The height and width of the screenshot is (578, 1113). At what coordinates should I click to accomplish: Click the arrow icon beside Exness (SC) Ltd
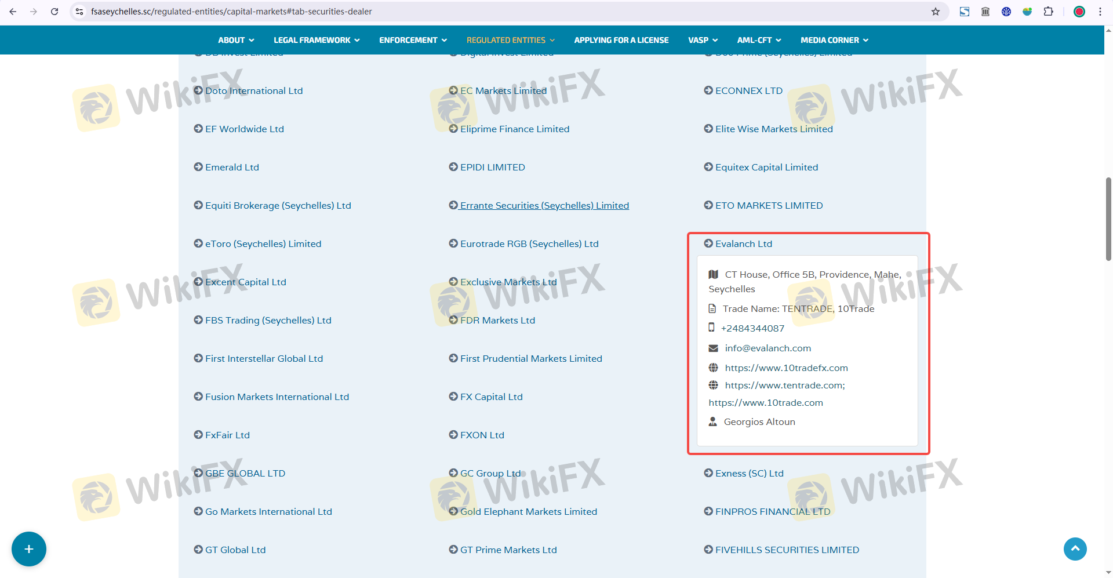coord(708,473)
